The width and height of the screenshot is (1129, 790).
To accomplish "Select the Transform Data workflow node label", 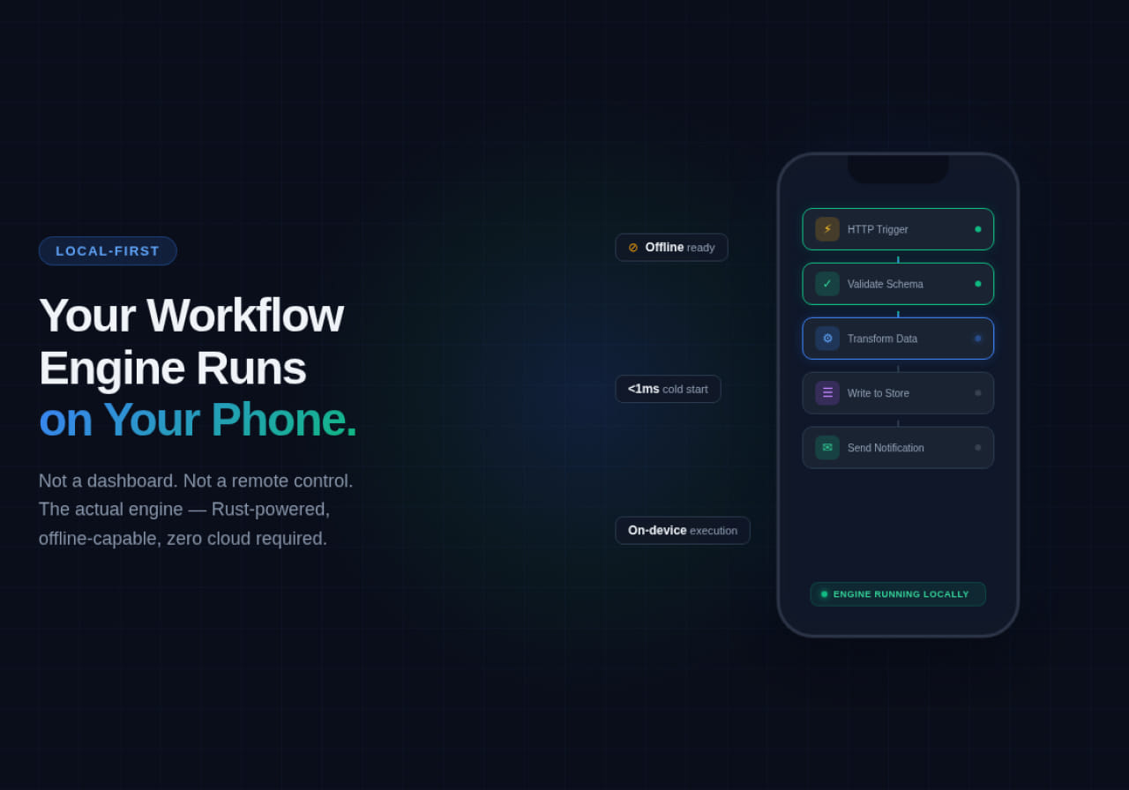I will click(x=882, y=339).
